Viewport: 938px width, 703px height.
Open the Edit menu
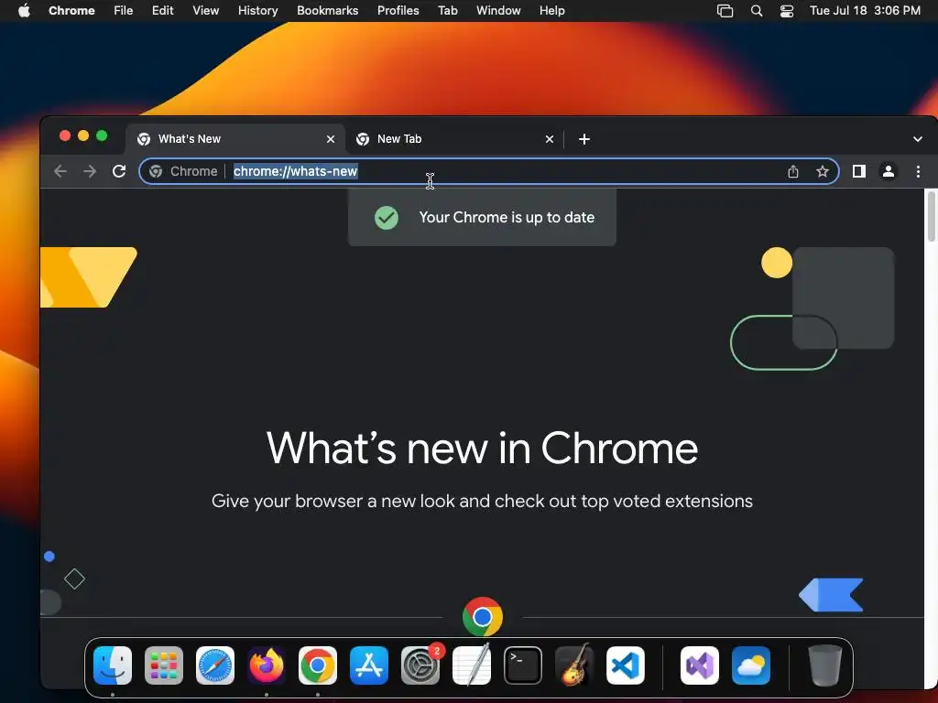162,11
